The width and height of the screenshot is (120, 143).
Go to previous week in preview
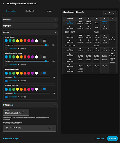tap(105, 13)
